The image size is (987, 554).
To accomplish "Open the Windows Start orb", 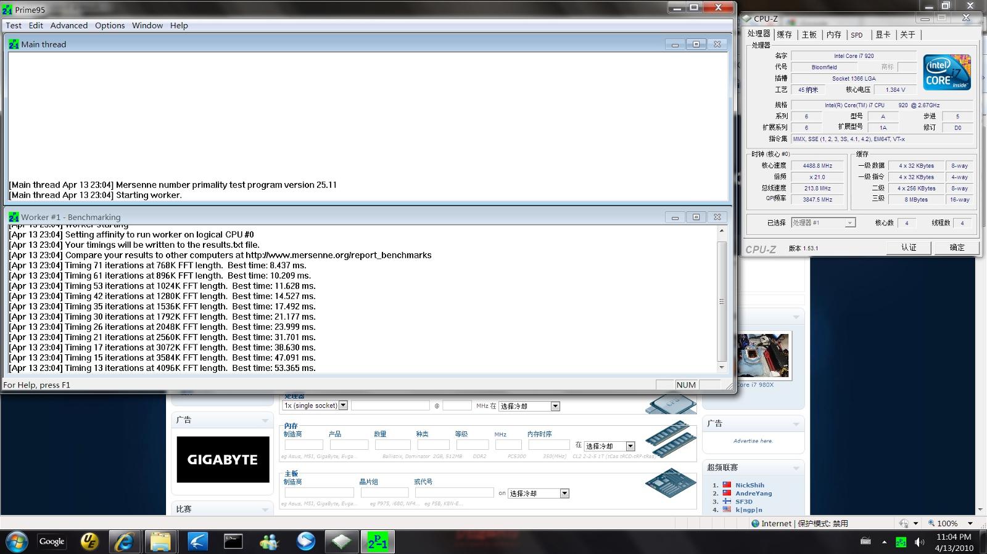I will point(17,542).
